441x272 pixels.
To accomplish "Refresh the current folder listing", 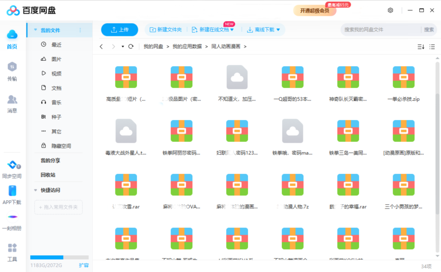I will 131,46.
